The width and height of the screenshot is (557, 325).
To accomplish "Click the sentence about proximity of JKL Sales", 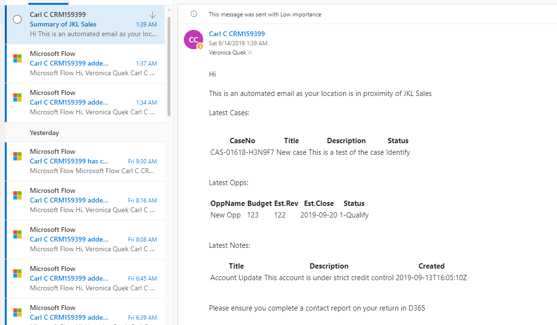I will point(320,94).
